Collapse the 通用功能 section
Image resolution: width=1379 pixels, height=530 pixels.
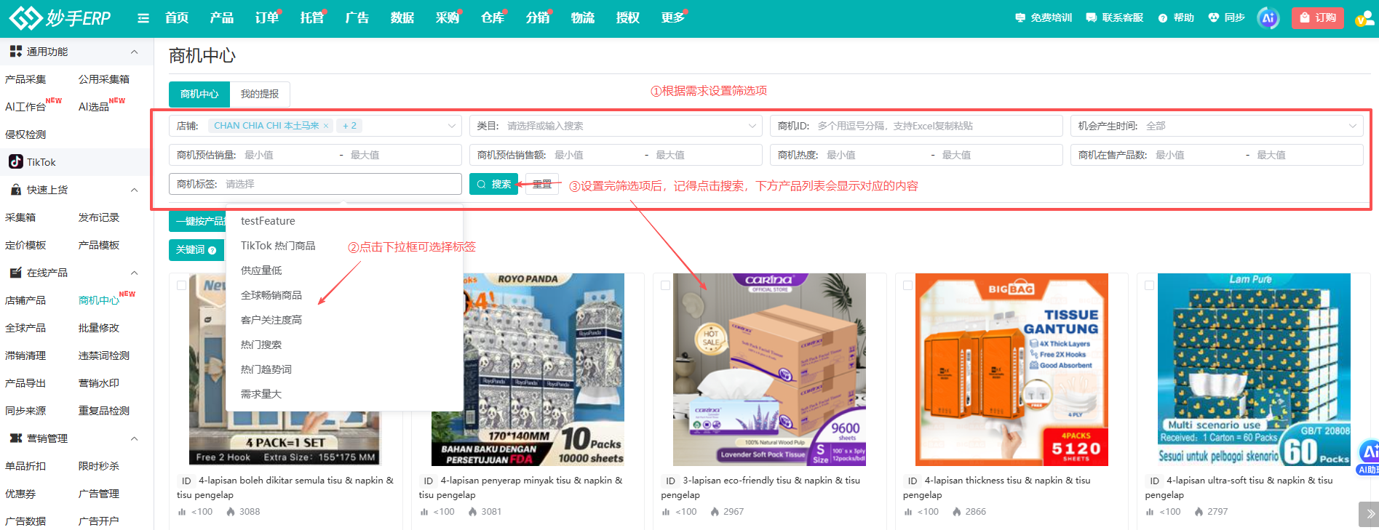[134, 52]
